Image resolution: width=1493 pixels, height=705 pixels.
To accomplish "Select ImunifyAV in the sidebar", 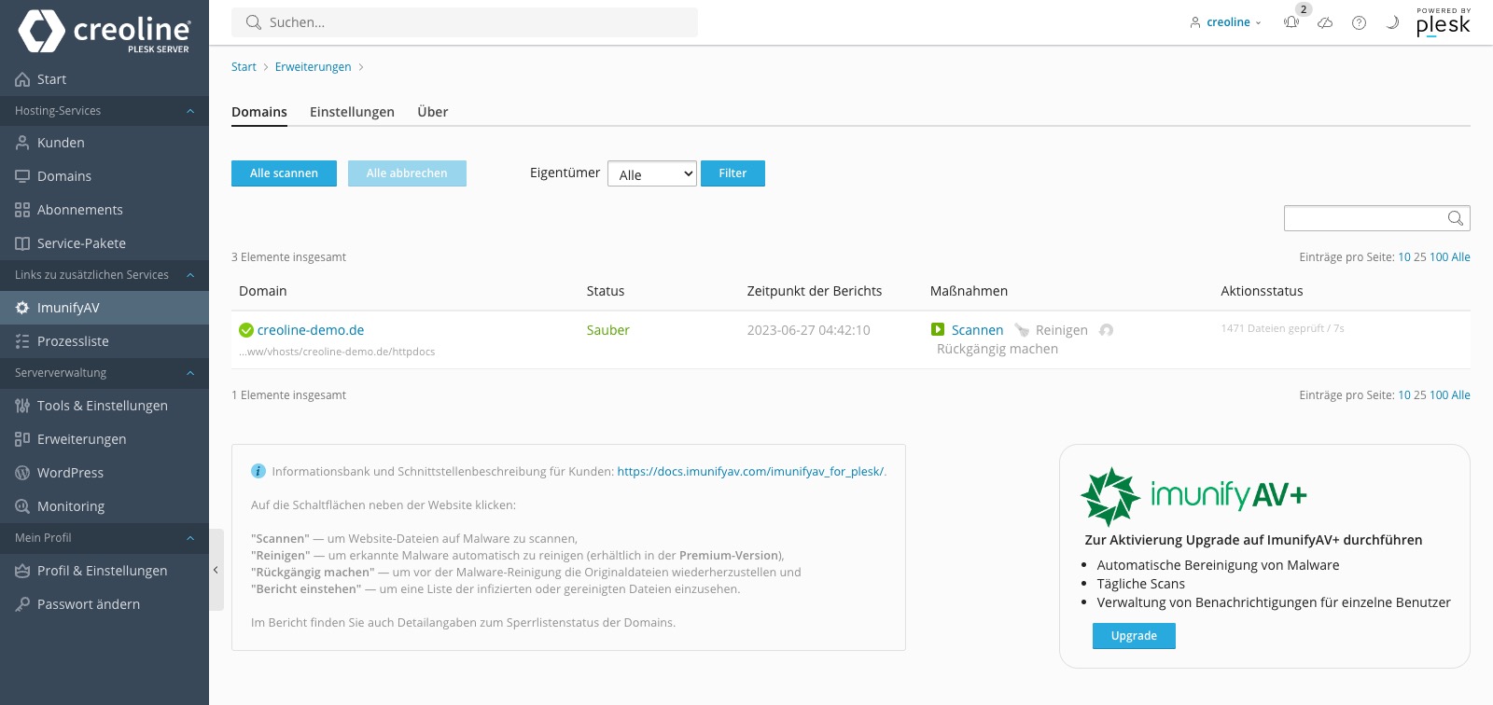I will click(x=105, y=308).
